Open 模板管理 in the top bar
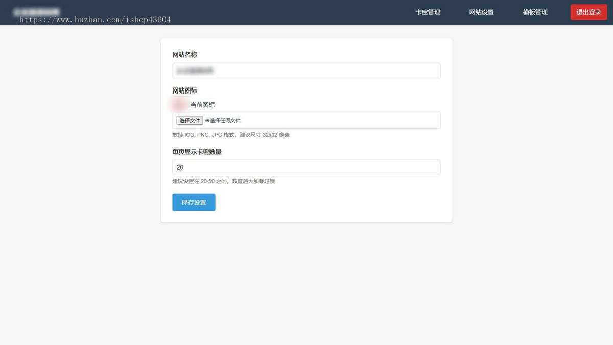The width and height of the screenshot is (613, 345). click(535, 12)
